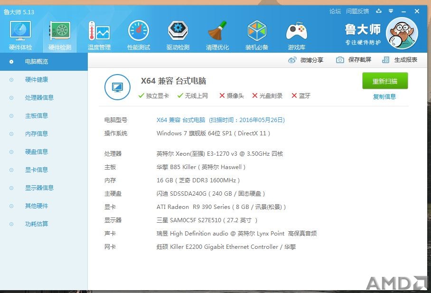Click the 摄像头 unavailable indicator
Viewport: 431px width, 293px height.
coord(232,95)
